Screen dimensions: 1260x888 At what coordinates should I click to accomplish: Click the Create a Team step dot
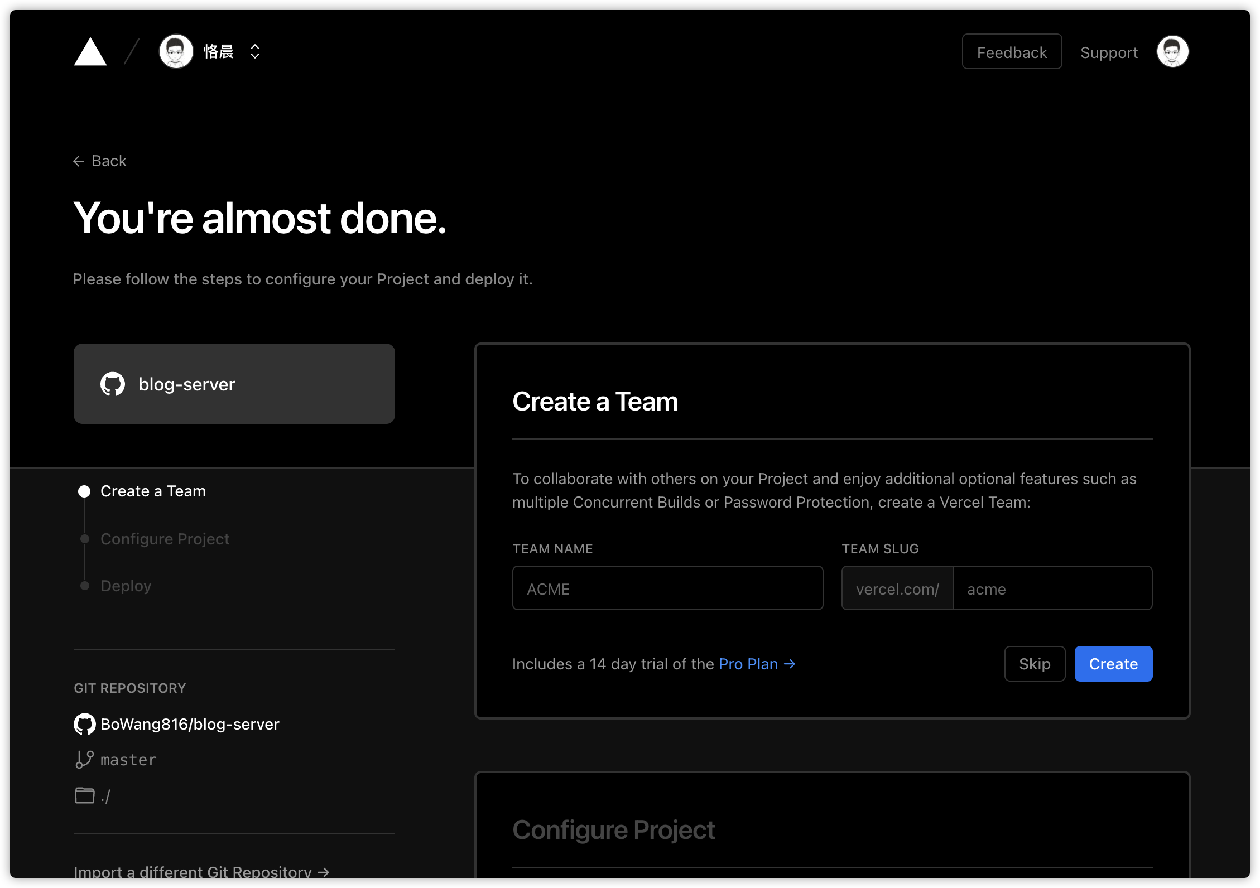(x=84, y=491)
